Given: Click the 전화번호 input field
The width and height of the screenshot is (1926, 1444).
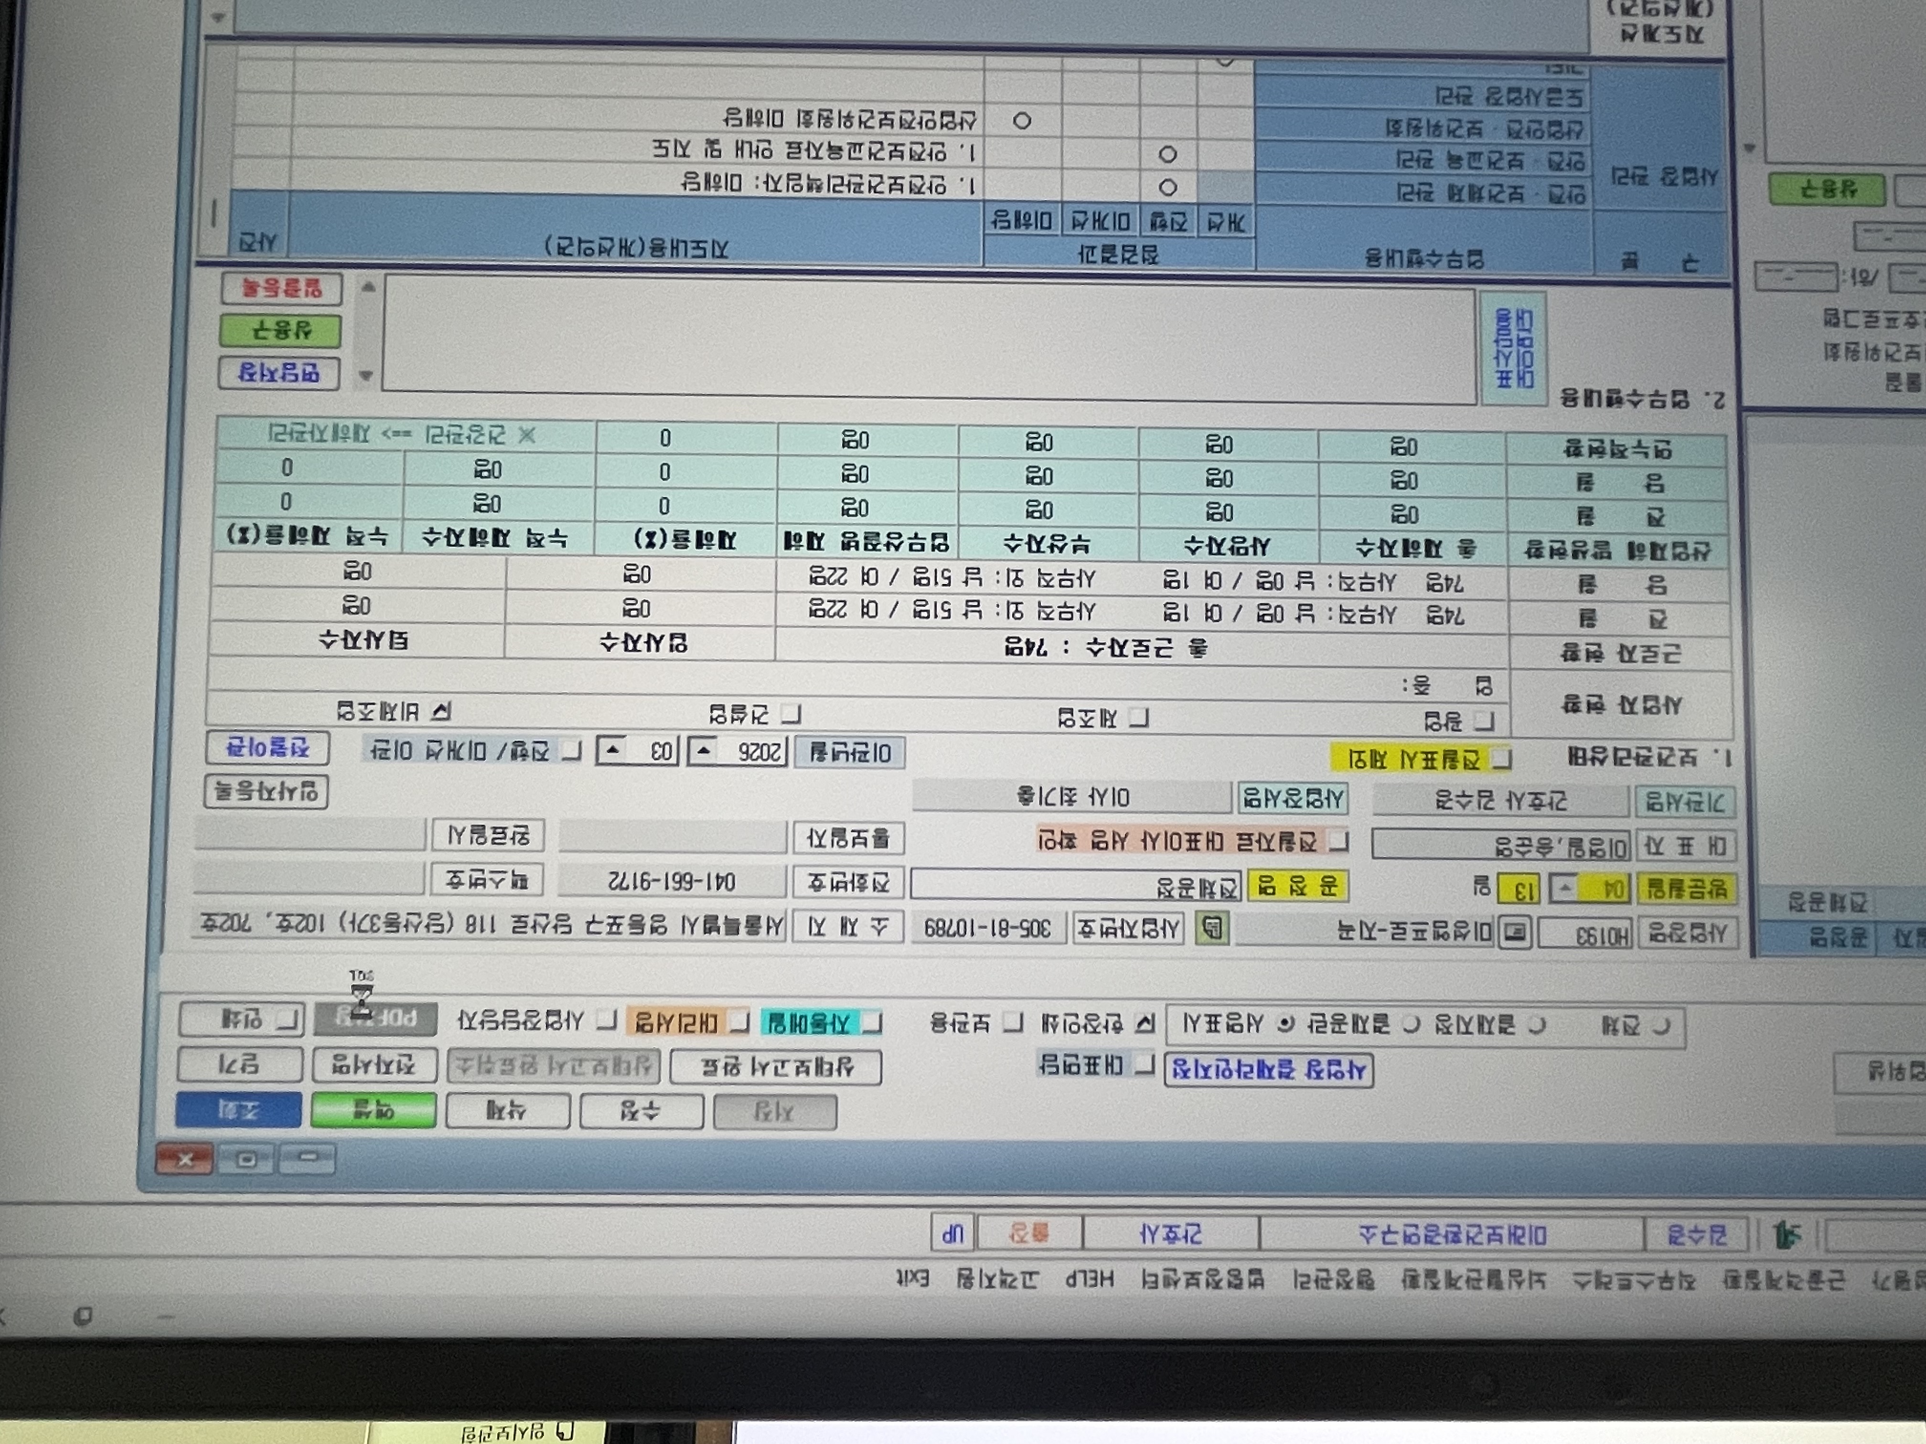Looking at the screenshot, I should click(672, 881).
